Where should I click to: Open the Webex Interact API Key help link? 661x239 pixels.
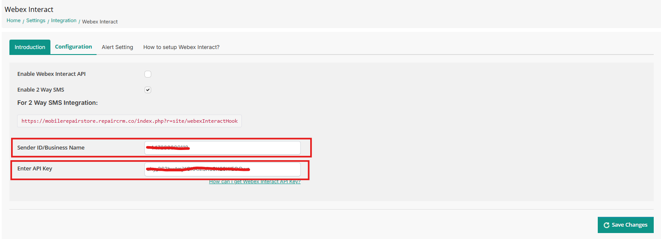pos(255,181)
